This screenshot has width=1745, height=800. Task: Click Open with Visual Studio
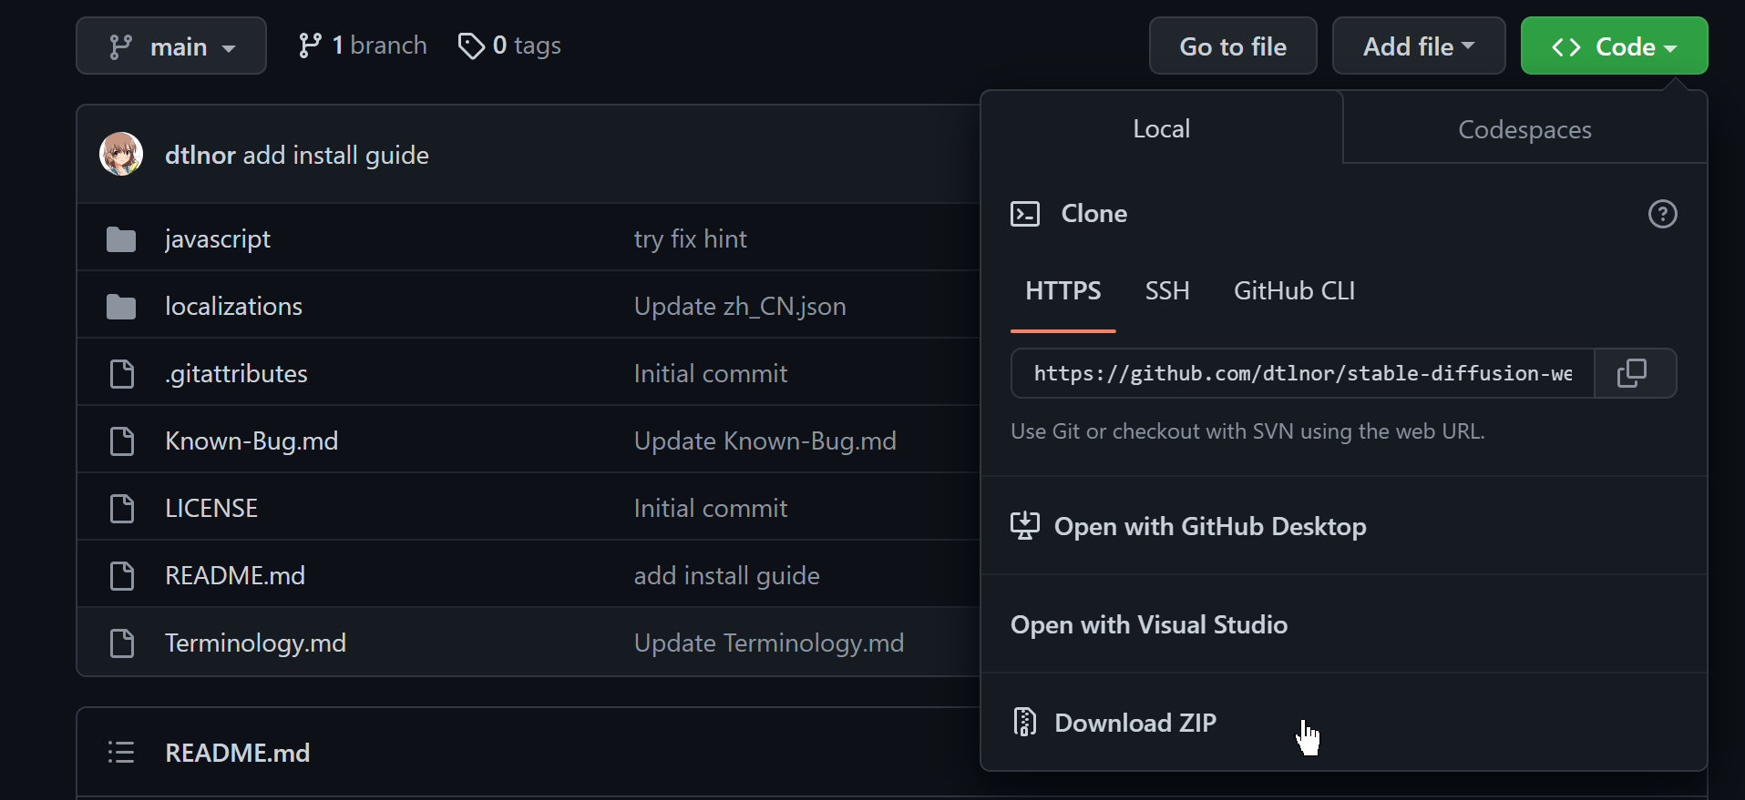point(1344,624)
